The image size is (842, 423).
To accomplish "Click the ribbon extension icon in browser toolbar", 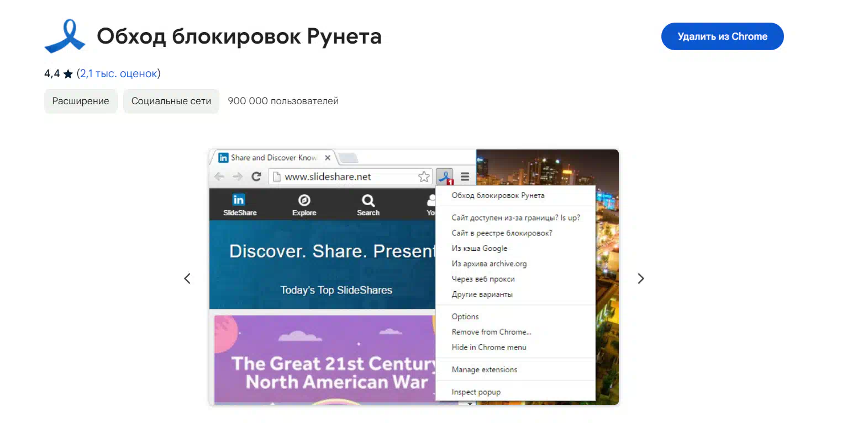I will [444, 176].
